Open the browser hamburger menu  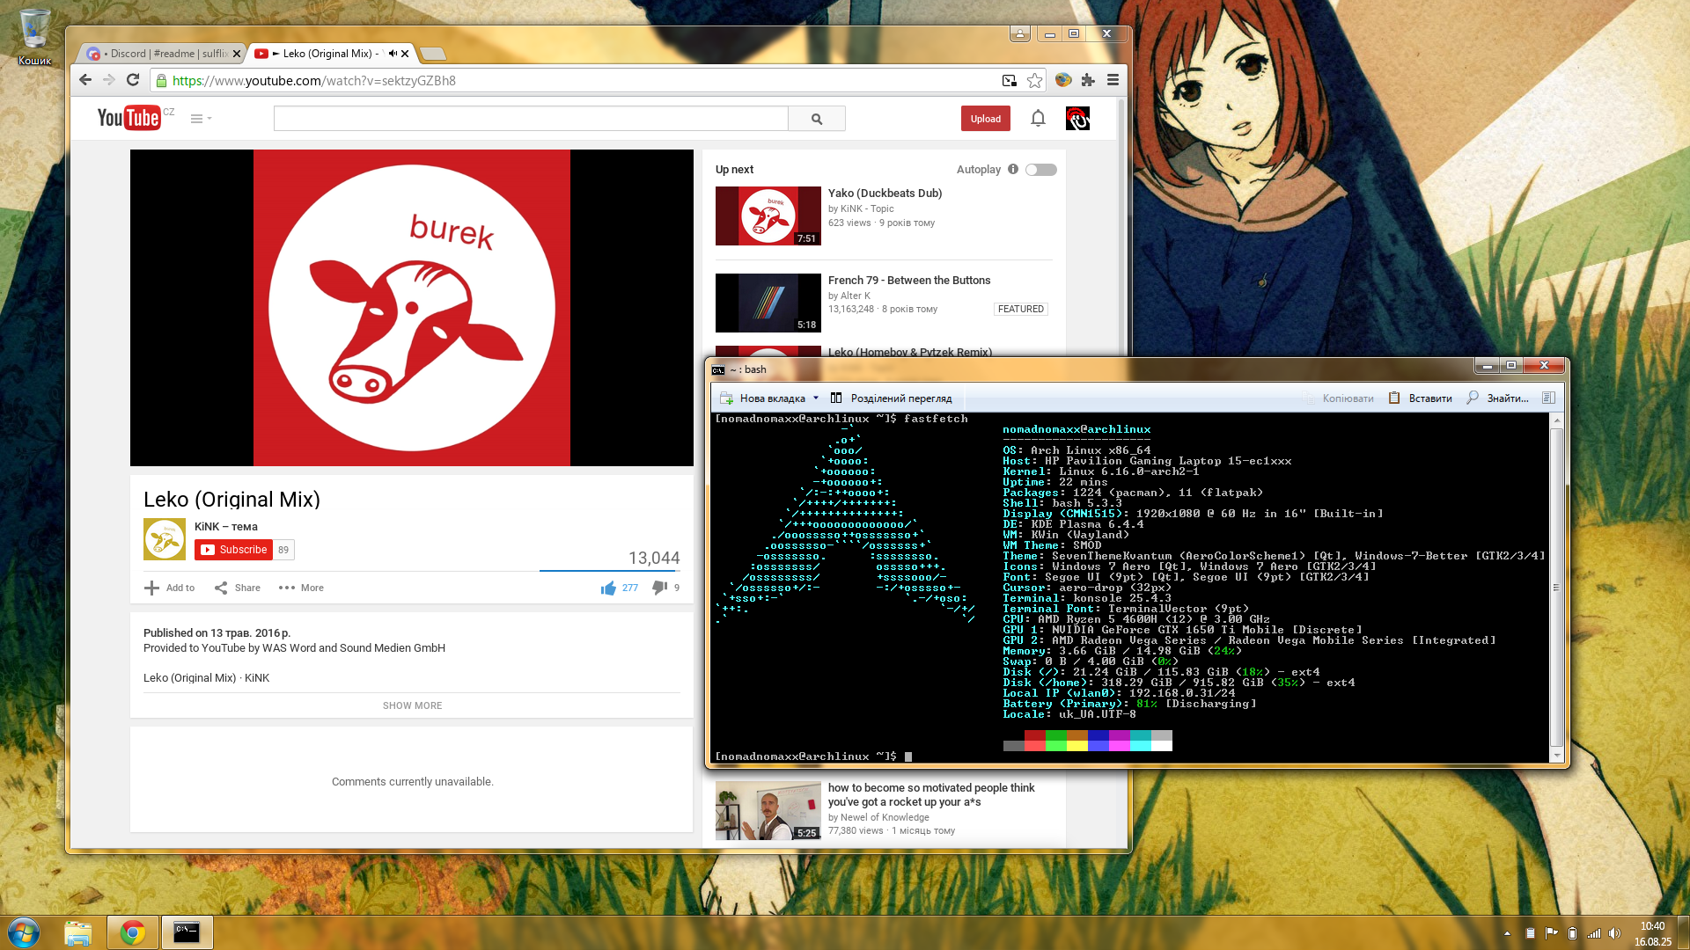click(x=1113, y=80)
